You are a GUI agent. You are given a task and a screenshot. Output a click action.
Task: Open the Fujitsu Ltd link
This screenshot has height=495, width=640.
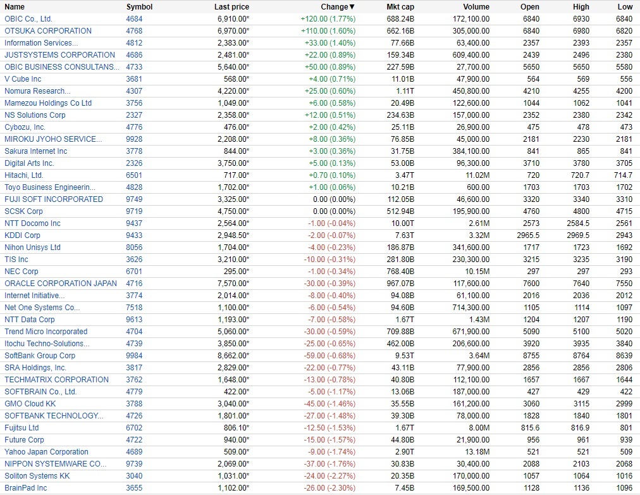22,428
